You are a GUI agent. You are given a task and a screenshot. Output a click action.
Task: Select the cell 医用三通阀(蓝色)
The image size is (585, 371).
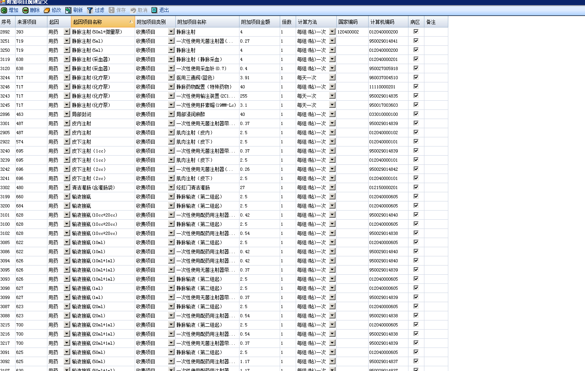coord(208,78)
